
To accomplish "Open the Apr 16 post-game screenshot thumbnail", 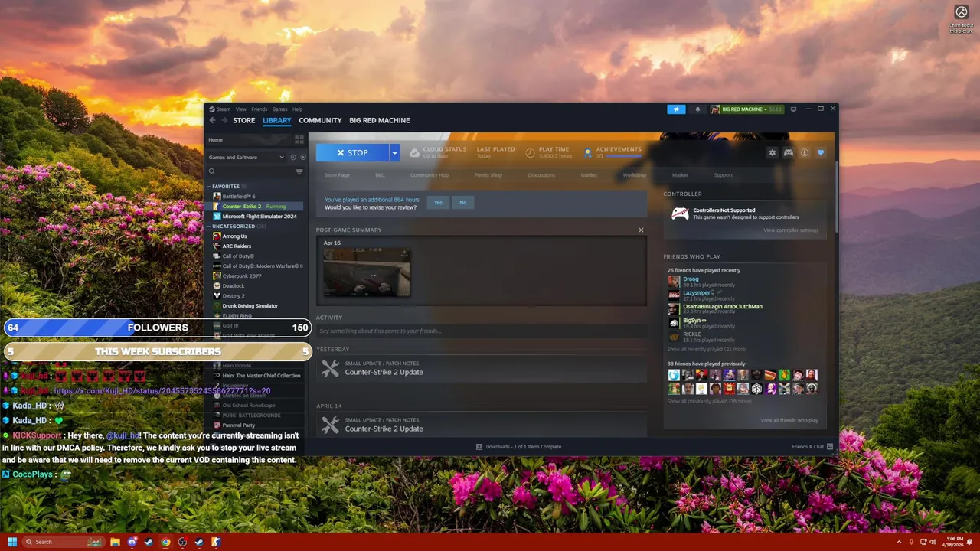I will point(367,272).
